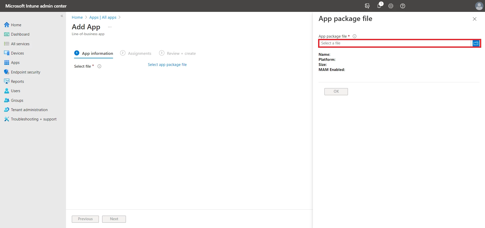Switch to the Assignments tab
This screenshot has height=228, width=485.
pyautogui.click(x=136, y=53)
